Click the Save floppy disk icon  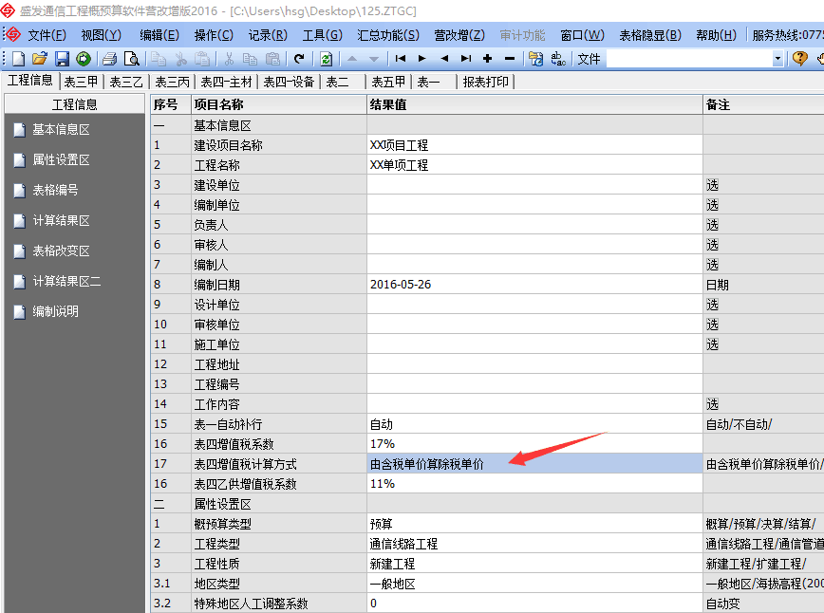click(x=62, y=59)
